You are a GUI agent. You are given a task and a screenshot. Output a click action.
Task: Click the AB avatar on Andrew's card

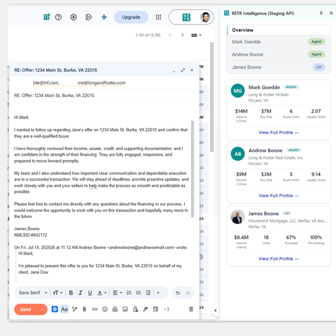[x=238, y=154]
